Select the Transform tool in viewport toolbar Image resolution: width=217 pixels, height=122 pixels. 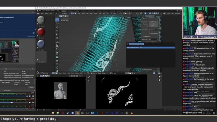[x=57, y=38]
